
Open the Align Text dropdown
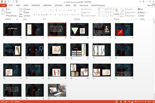tap(86, 12)
